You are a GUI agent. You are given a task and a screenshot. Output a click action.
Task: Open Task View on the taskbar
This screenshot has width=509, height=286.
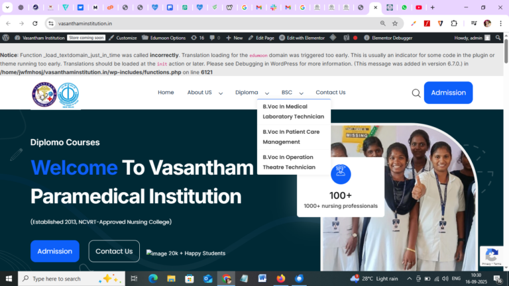[134, 279]
